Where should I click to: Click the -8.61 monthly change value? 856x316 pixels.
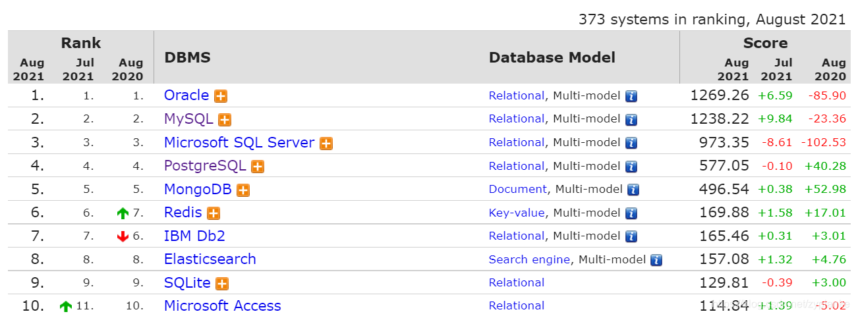(x=777, y=142)
